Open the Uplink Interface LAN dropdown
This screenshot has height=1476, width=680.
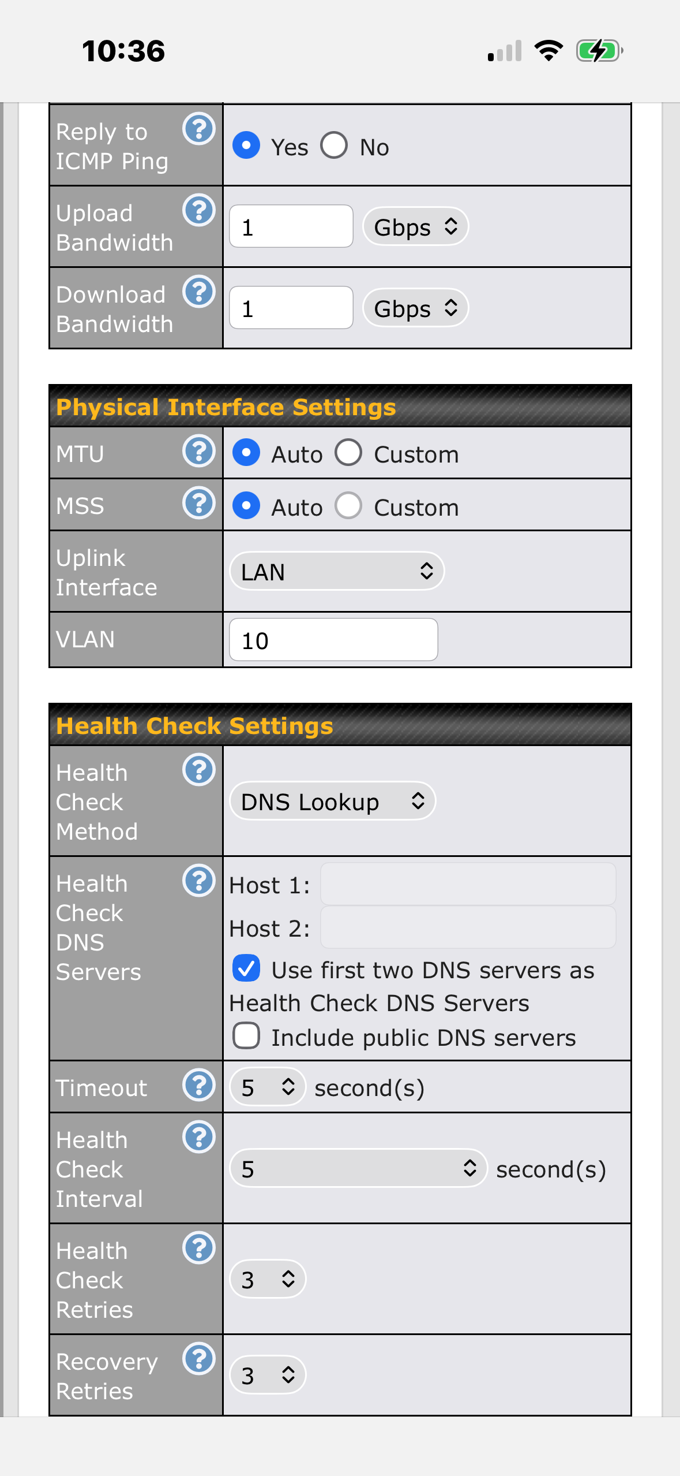pyautogui.click(x=336, y=571)
